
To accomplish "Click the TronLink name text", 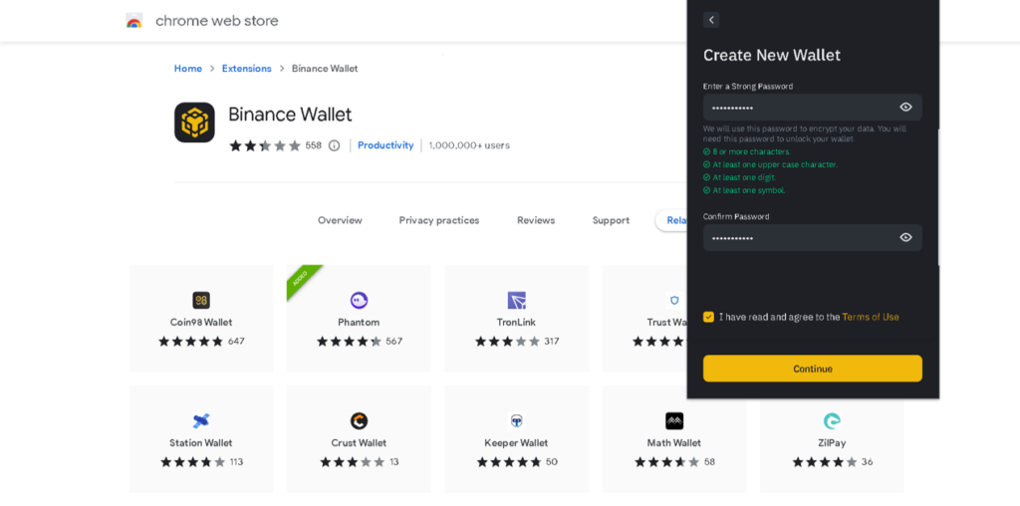I will [x=517, y=323].
